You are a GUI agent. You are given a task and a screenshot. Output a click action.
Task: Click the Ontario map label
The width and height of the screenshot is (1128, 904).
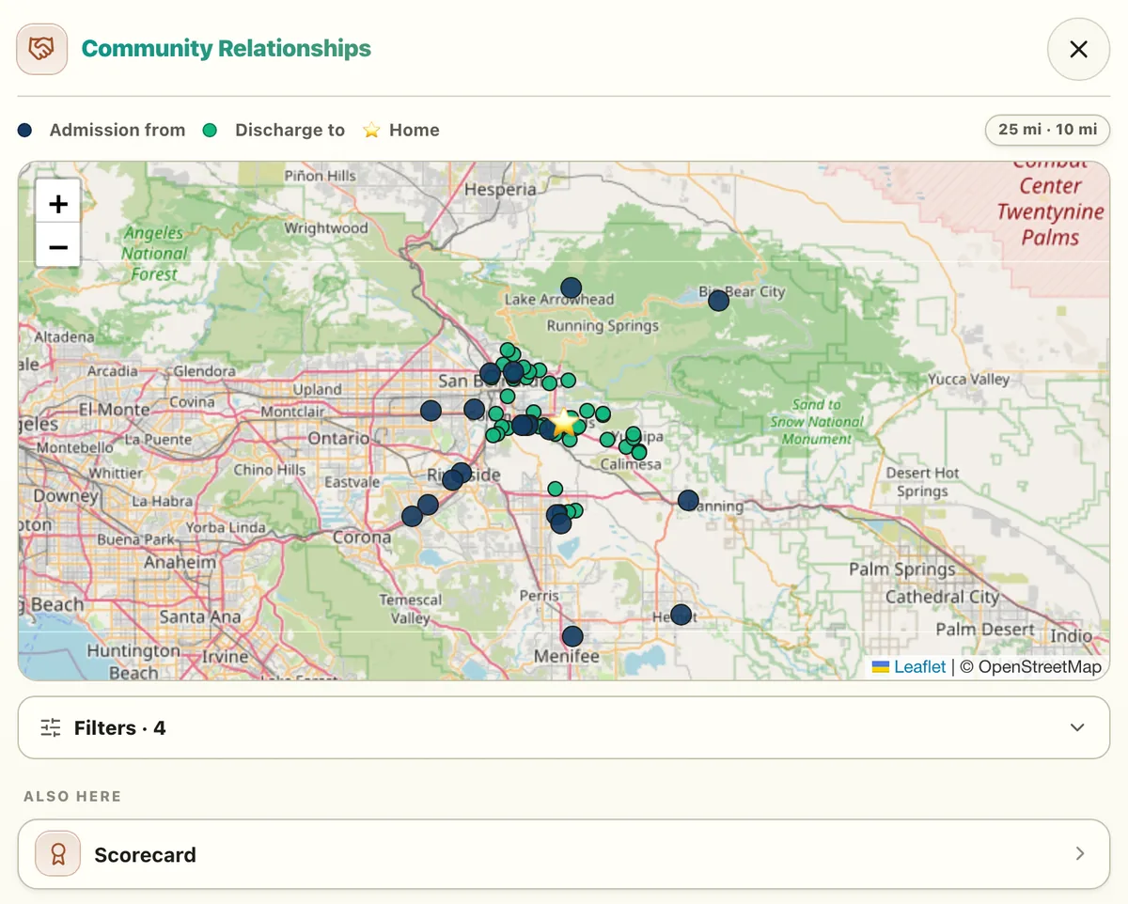point(339,438)
